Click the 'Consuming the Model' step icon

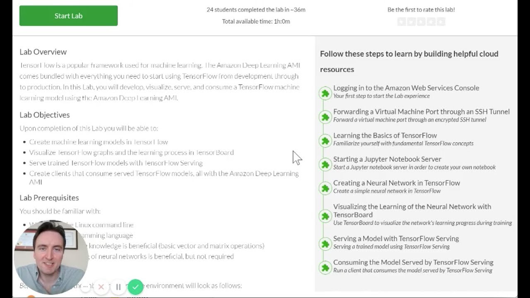pyautogui.click(x=325, y=267)
